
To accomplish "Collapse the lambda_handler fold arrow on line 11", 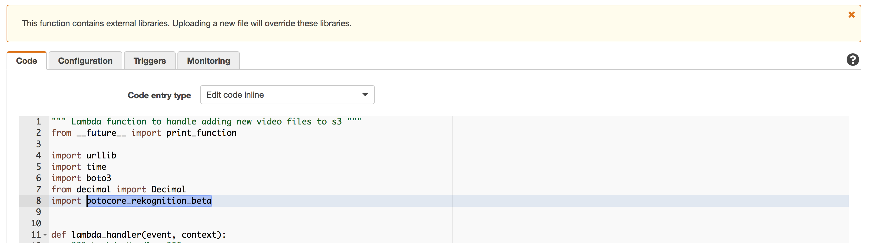I will click(45, 235).
